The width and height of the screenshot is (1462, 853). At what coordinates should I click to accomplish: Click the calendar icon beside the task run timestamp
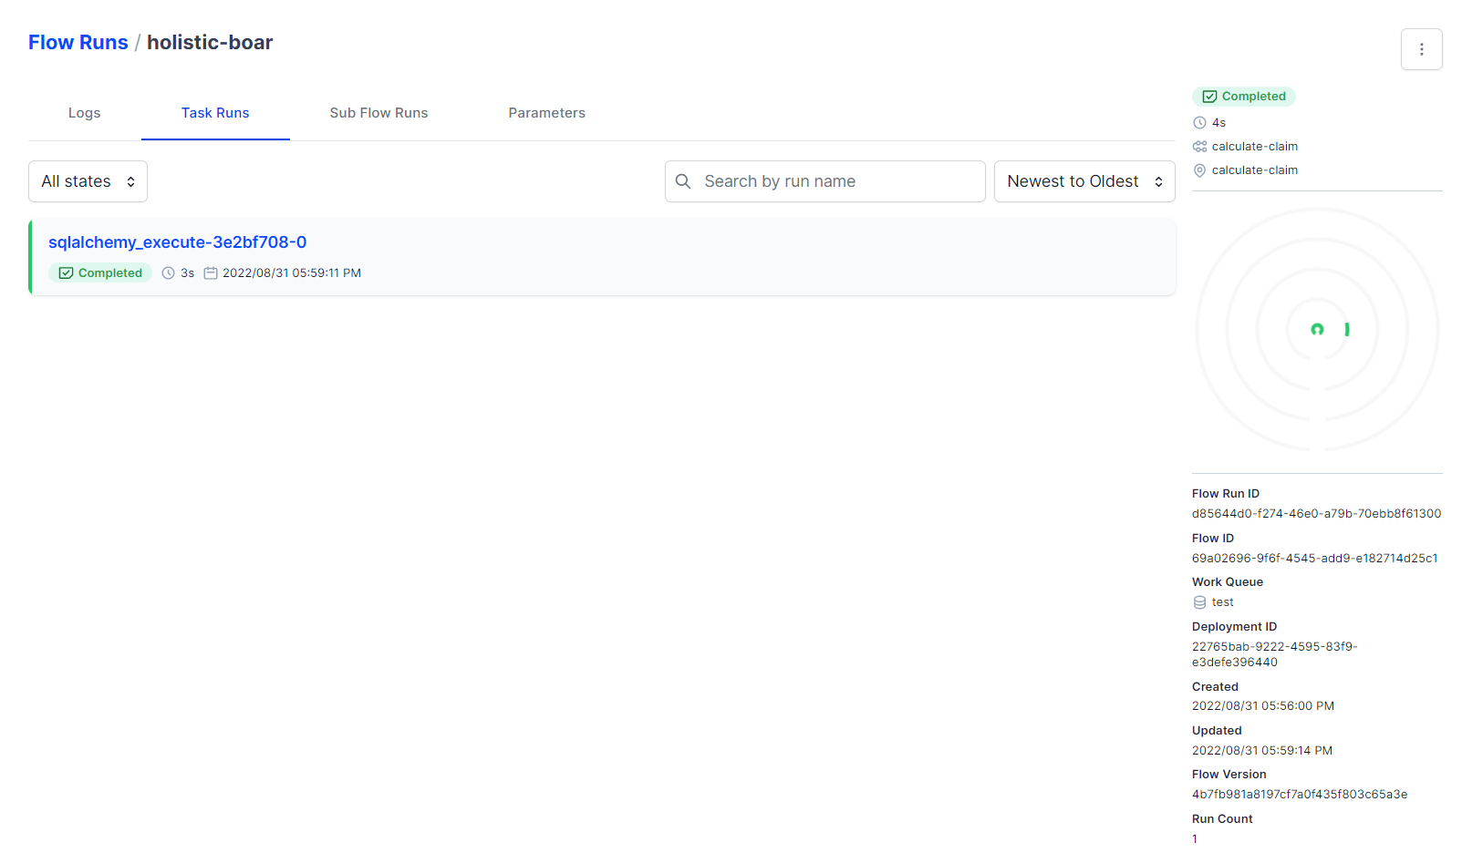[211, 272]
